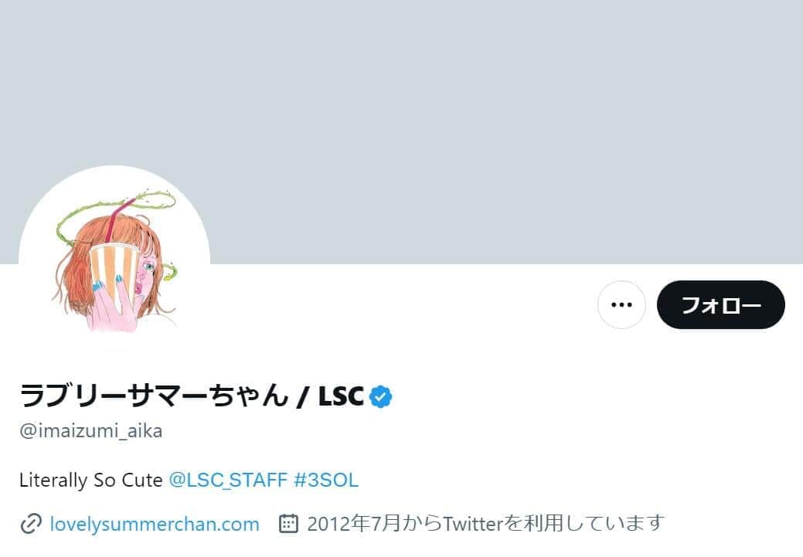Click the を利用しています text ending

584,524
